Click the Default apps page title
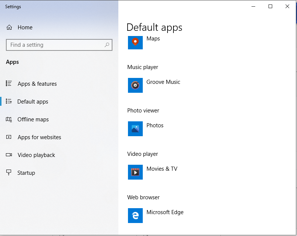Image resolution: width=297 pixels, height=236 pixels. click(x=154, y=27)
